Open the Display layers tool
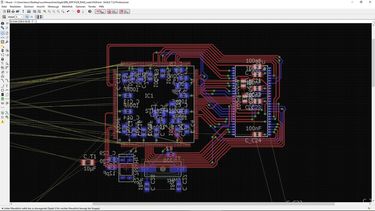Viewport: 375px width, 211px height. pyautogui.click(x=2, y=28)
